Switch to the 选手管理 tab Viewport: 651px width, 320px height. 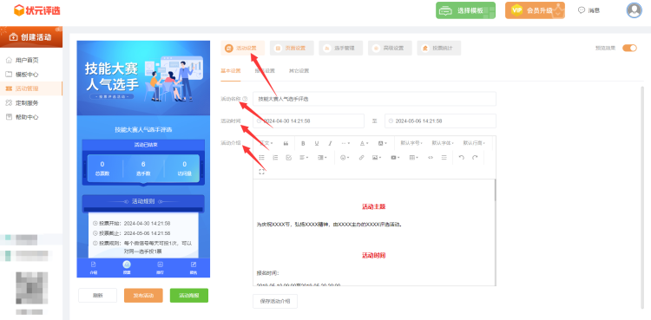(341, 49)
